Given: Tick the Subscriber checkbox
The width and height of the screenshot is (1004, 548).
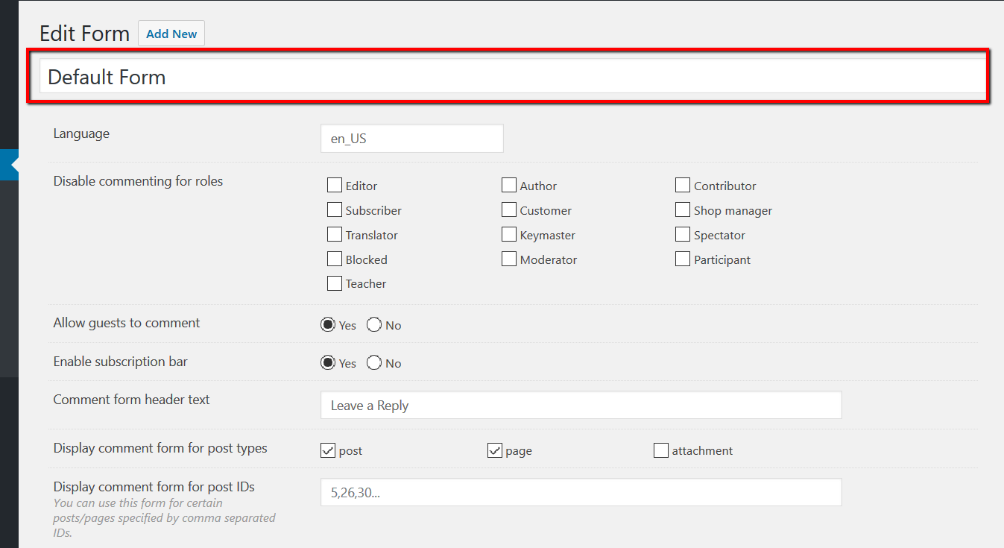Looking at the screenshot, I should pyautogui.click(x=335, y=210).
